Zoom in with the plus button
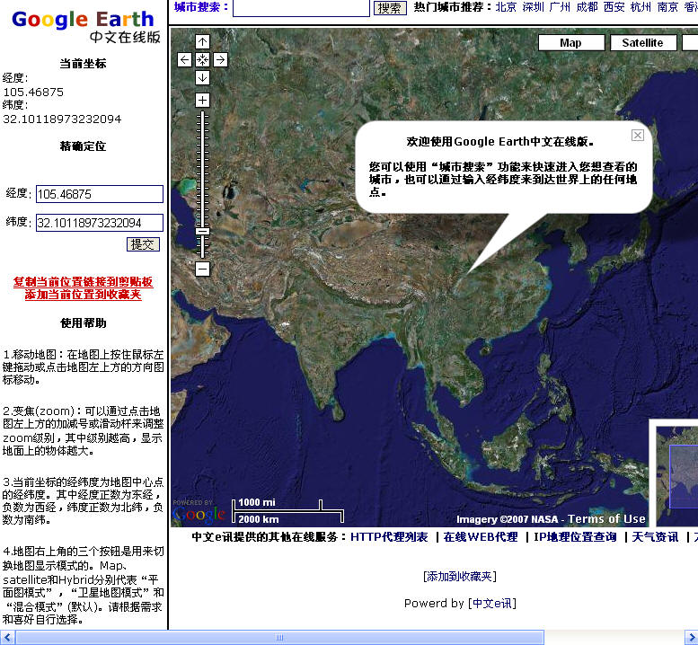The image size is (698, 645). [x=202, y=100]
